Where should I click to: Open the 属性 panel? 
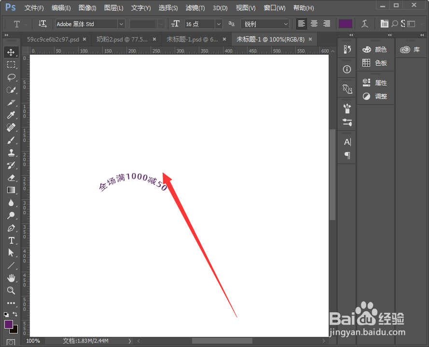click(375, 83)
